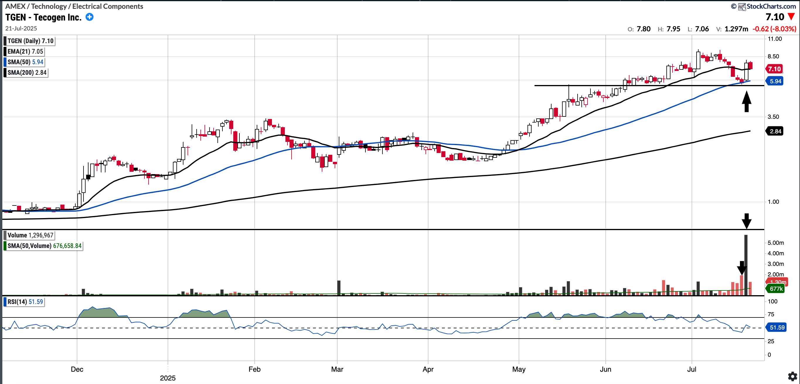Click the small down arrow in the volume panel
The height and width of the screenshot is (384, 800).
tap(742, 268)
